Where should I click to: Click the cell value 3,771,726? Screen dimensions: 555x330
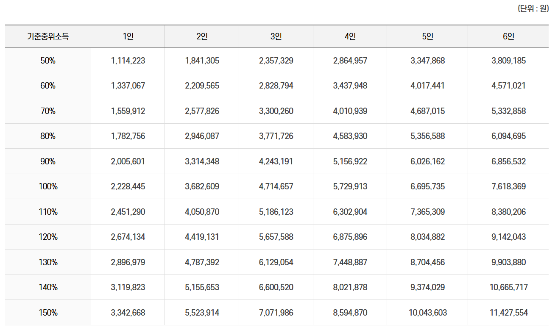tap(276, 136)
